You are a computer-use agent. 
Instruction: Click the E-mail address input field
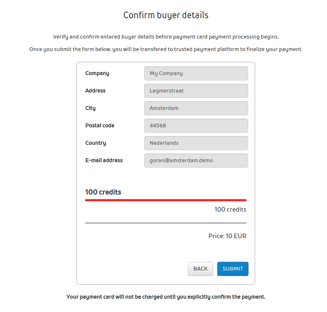[196, 161]
